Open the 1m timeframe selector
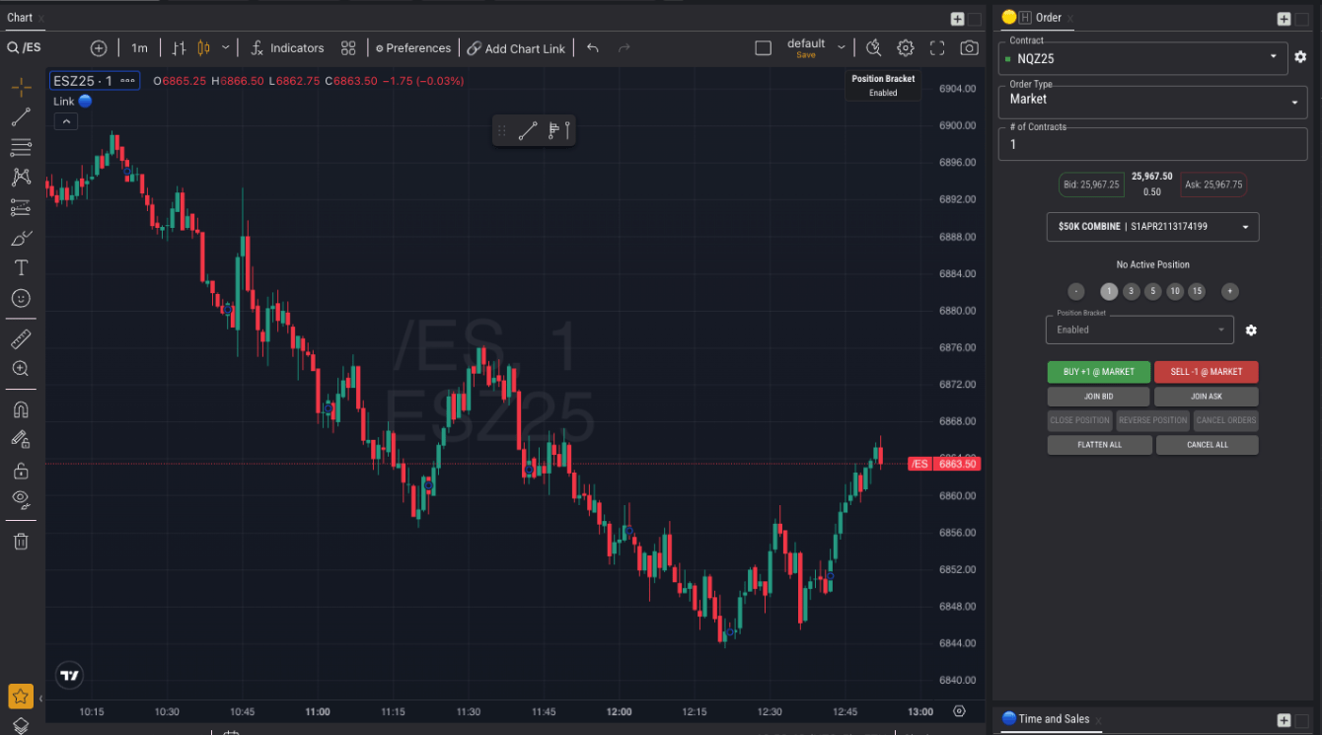Viewport: 1322px width, 735px height. tap(139, 48)
